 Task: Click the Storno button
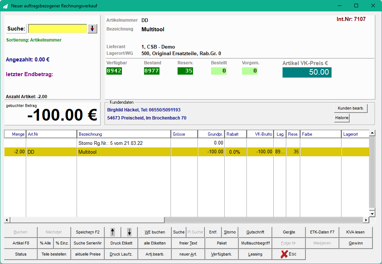230,232
